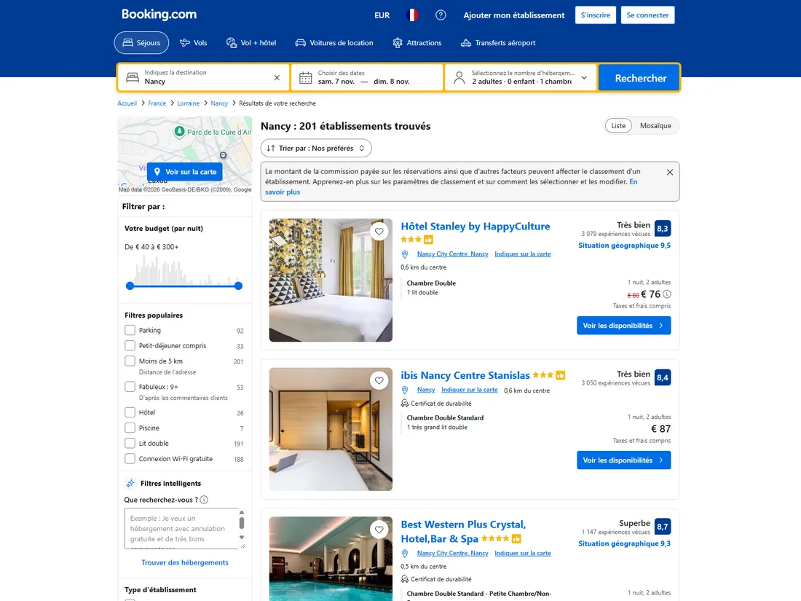Clear the Nancy destination with the X icon
Screen dimensions: 801x601
277,78
